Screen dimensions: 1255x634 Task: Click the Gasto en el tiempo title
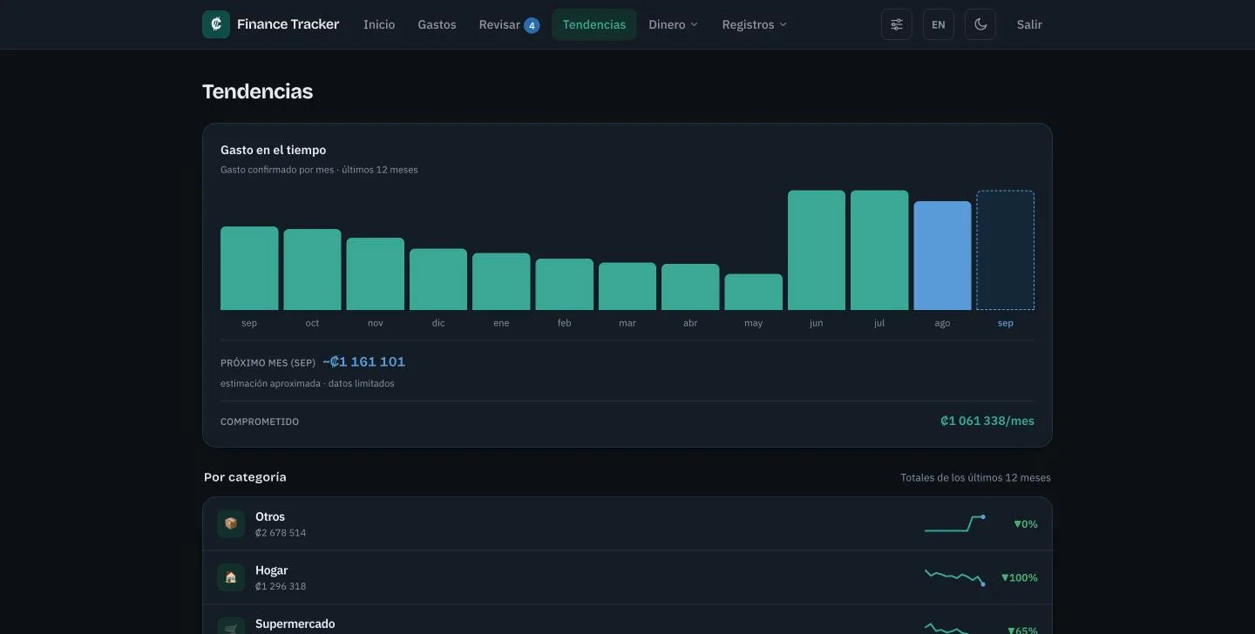(274, 150)
